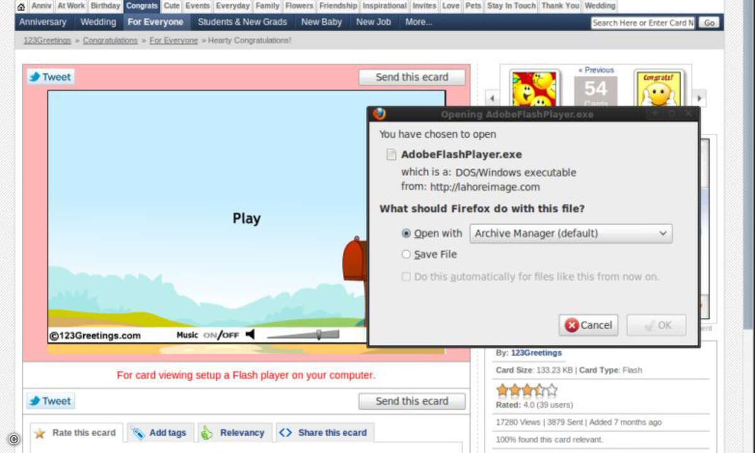Click Play on the ecard
The height and width of the screenshot is (453, 755).
(x=247, y=218)
